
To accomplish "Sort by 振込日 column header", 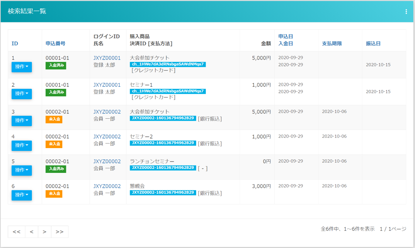I will click(373, 44).
